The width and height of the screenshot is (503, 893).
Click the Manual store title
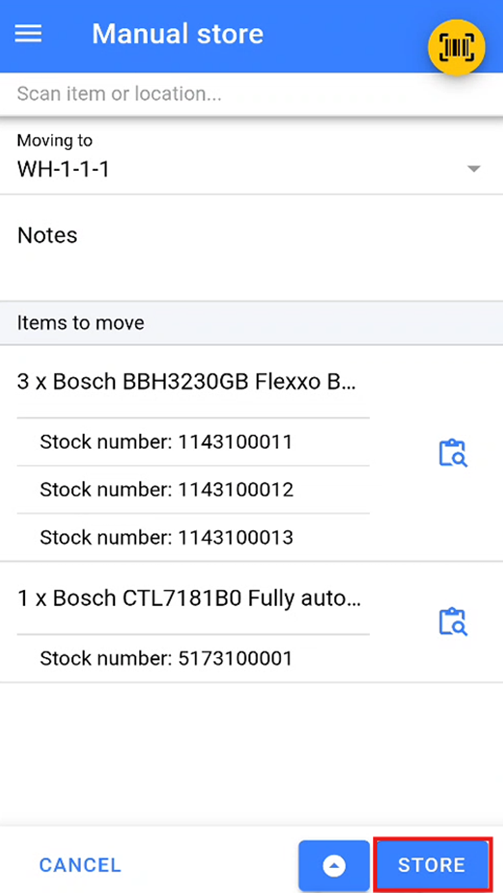(x=178, y=34)
